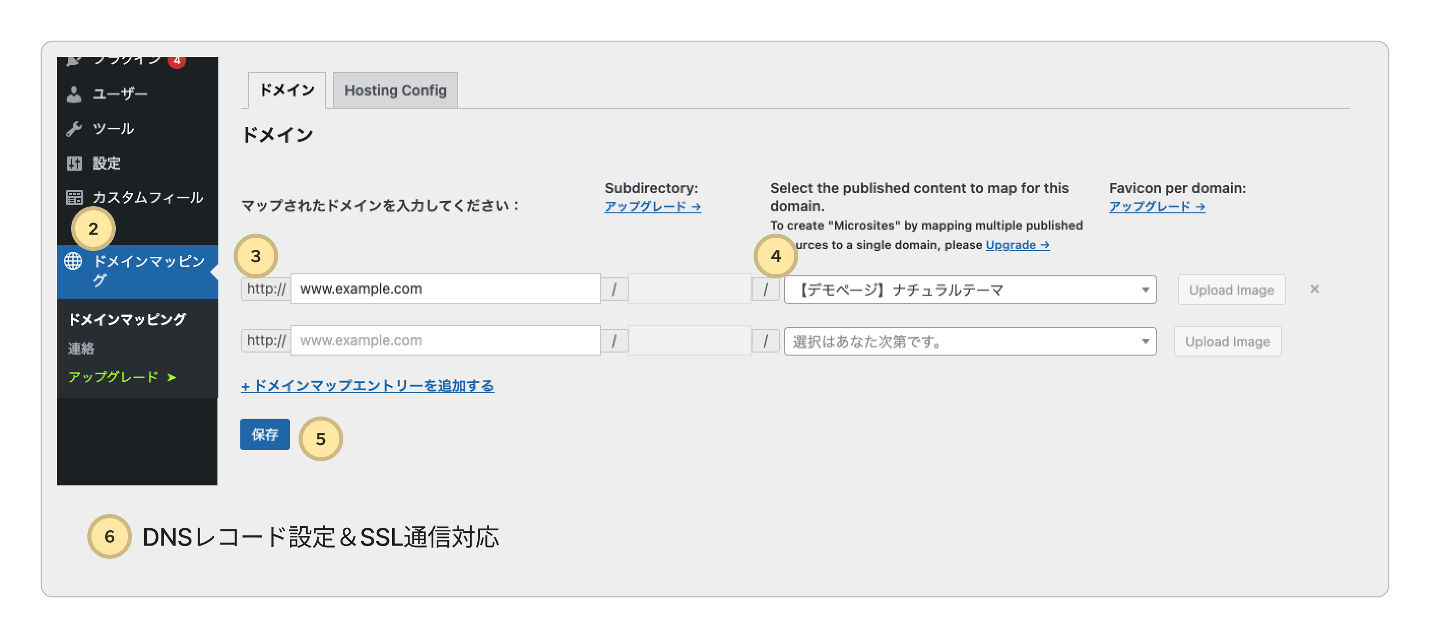Click the Custom Fields table icon
Screen dimensions: 1430x638
(74, 198)
